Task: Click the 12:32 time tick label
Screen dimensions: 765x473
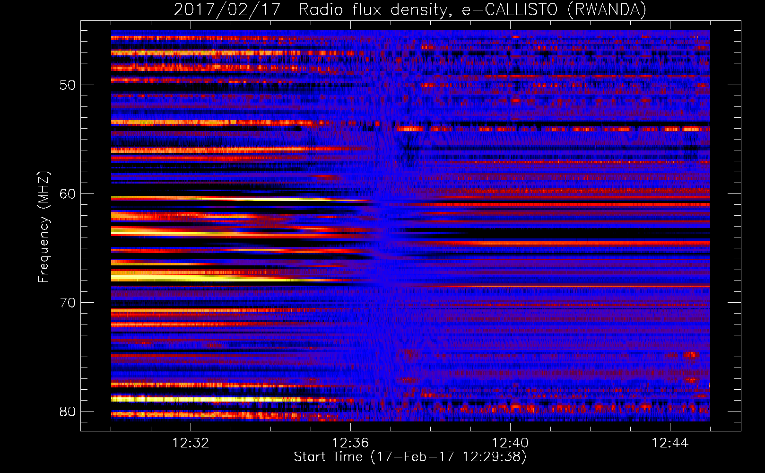Action: 191,443
